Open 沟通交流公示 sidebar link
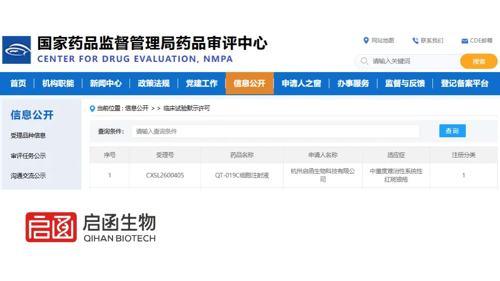This screenshot has height=281, width=500. (x=28, y=176)
